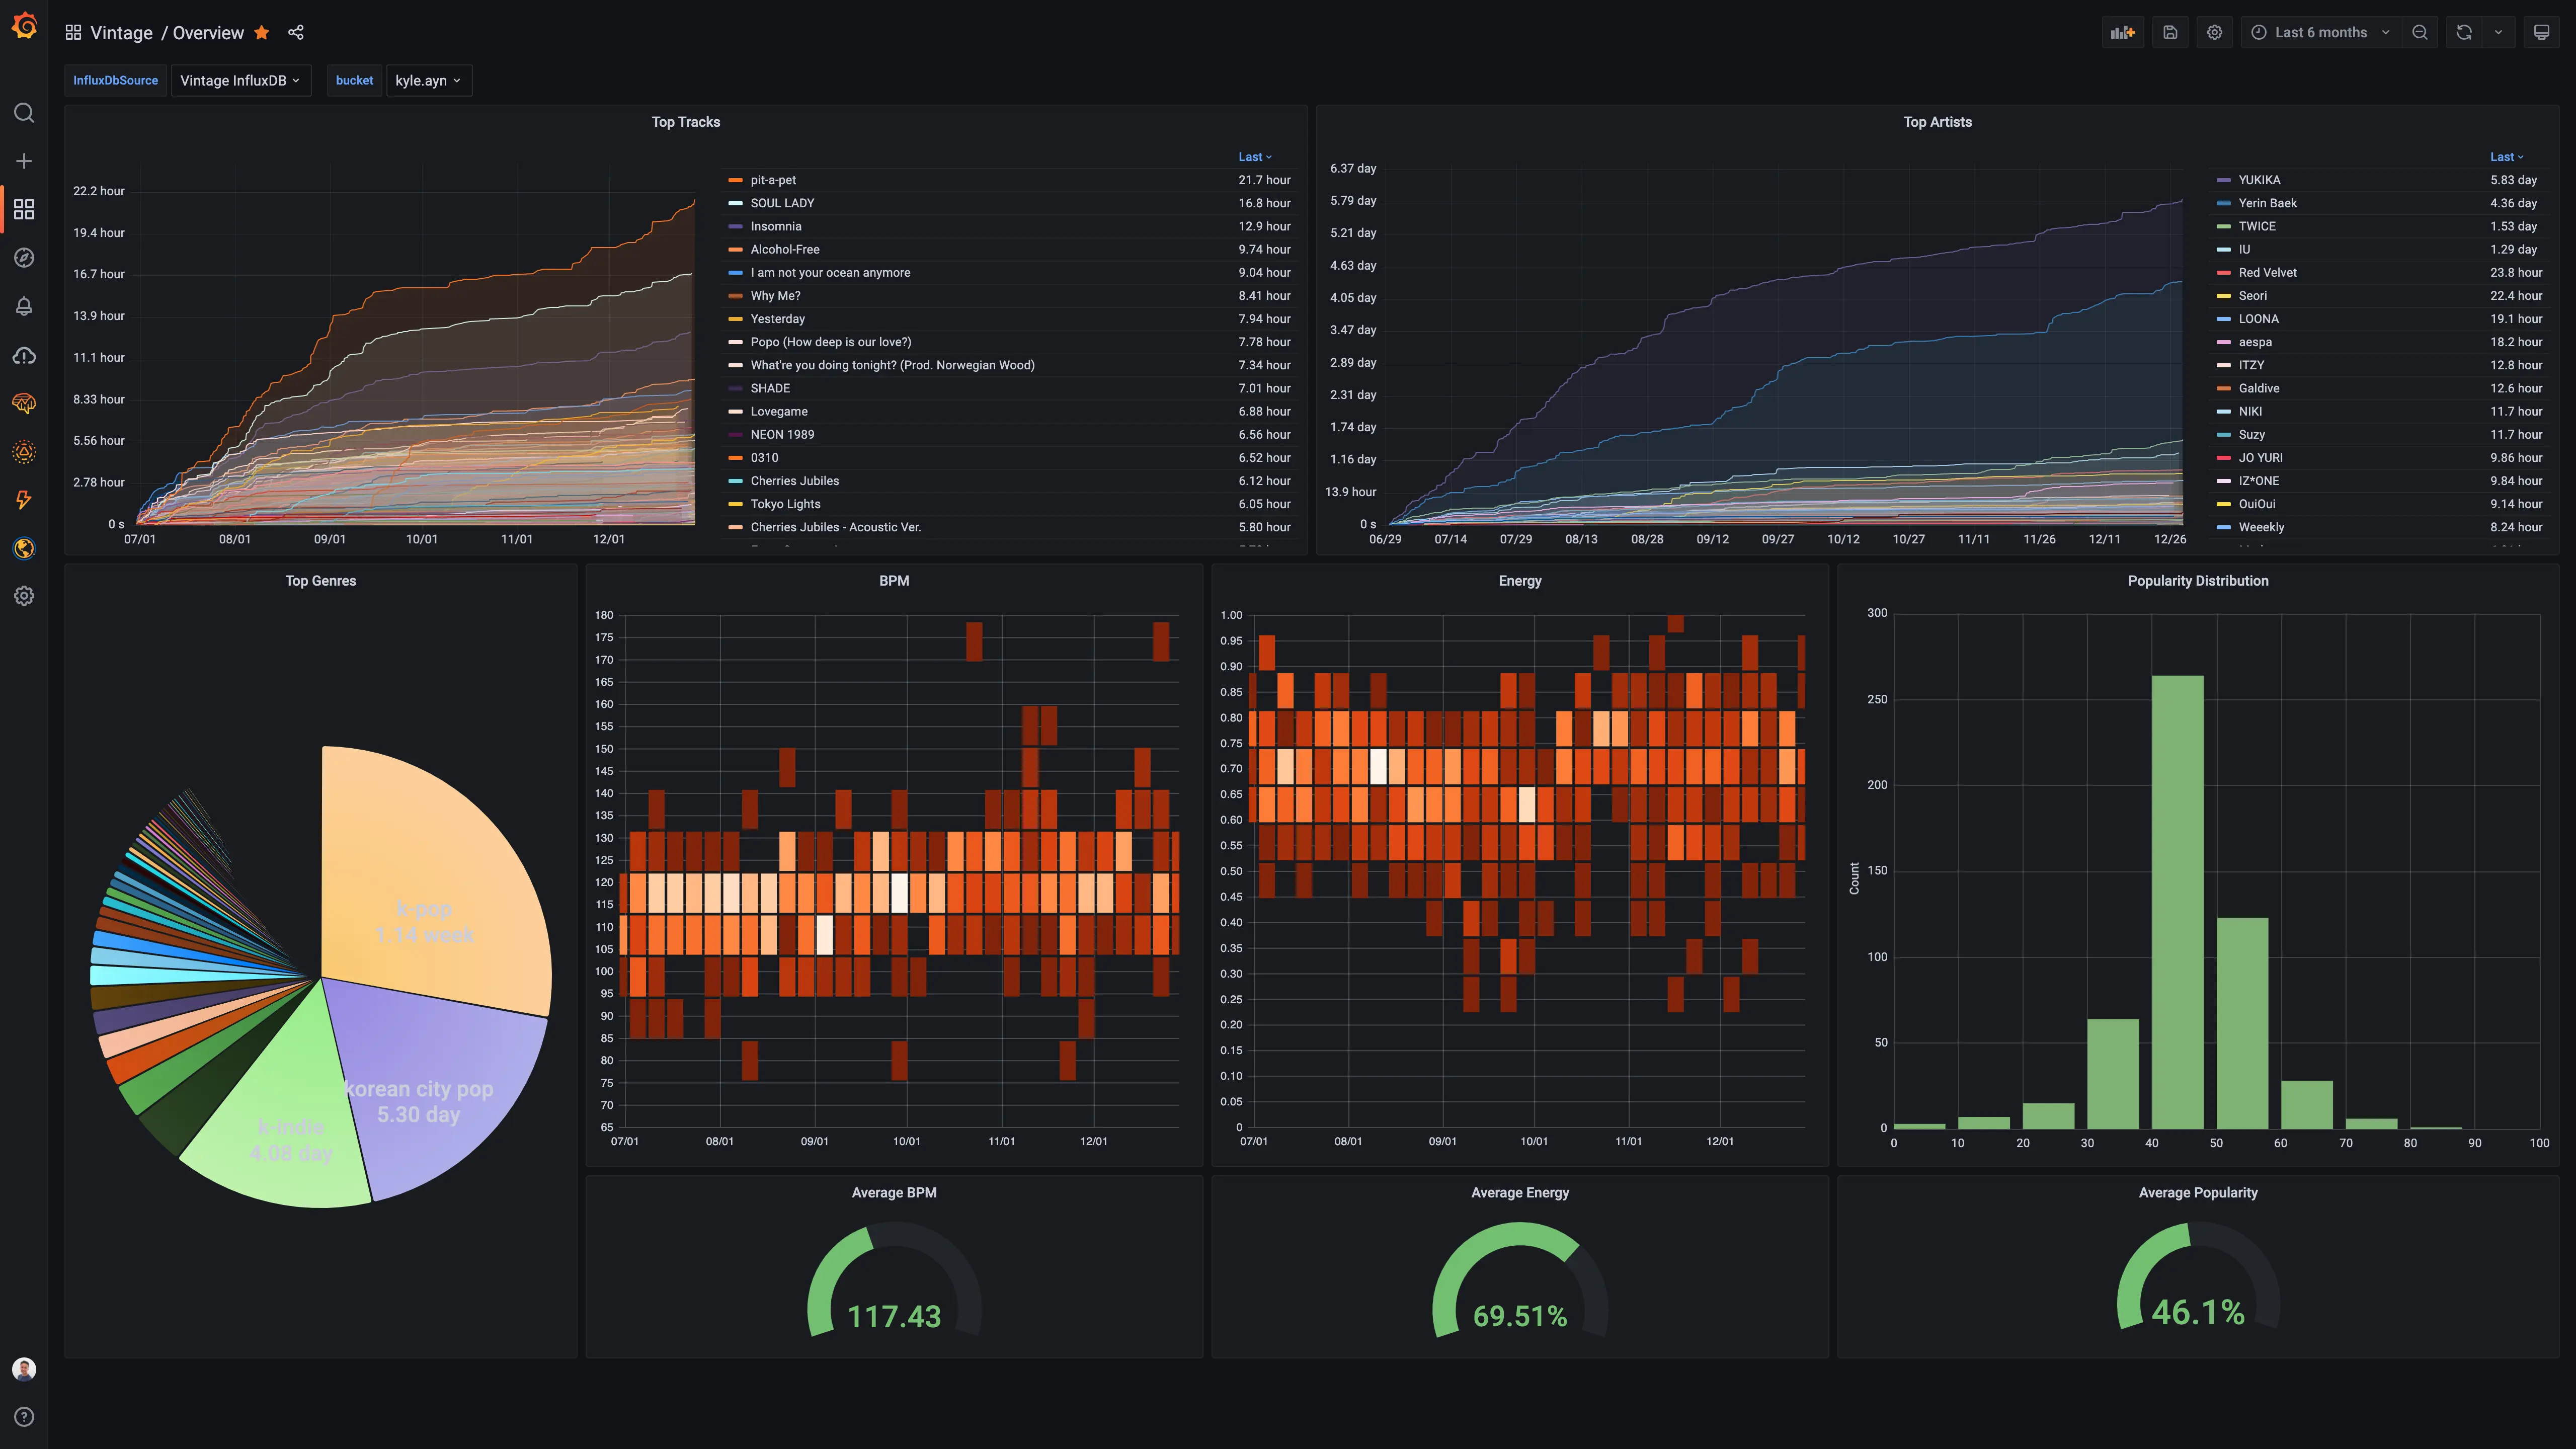Open the Top Genres panel title menu

click(321, 581)
